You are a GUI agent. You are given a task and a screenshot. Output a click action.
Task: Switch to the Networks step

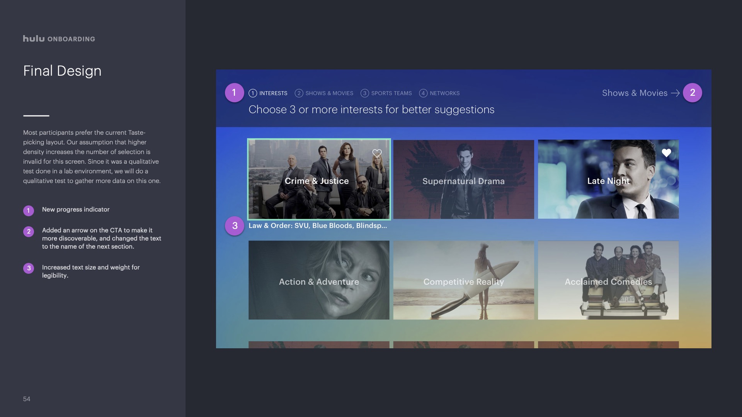(x=439, y=93)
